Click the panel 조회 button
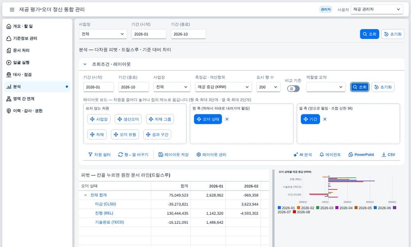 (360, 87)
